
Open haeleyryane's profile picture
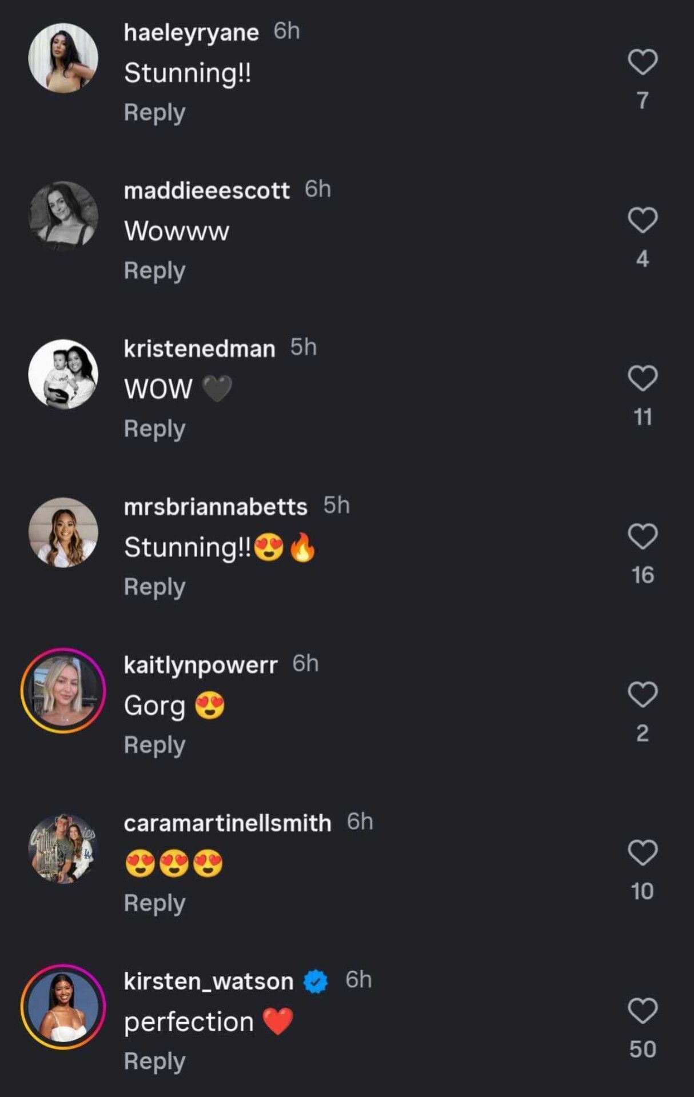(x=63, y=58)
